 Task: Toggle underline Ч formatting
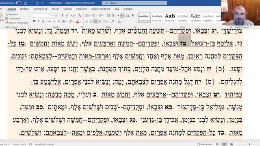43,21
